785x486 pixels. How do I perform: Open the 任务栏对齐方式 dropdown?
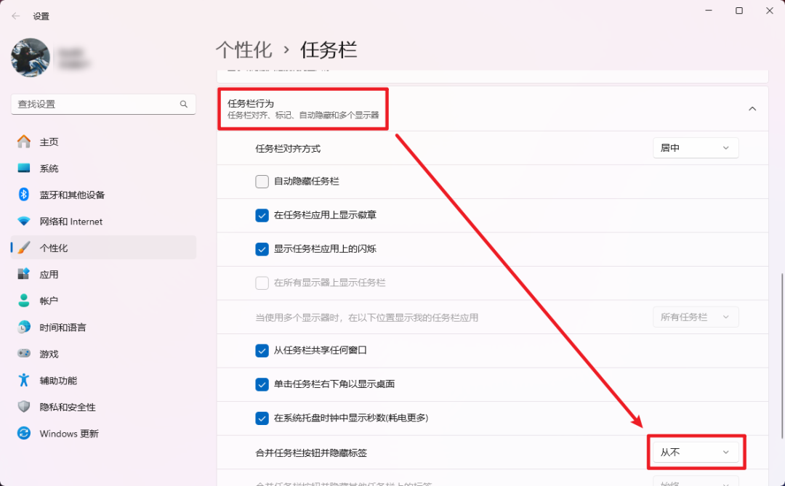pos(695,147)
